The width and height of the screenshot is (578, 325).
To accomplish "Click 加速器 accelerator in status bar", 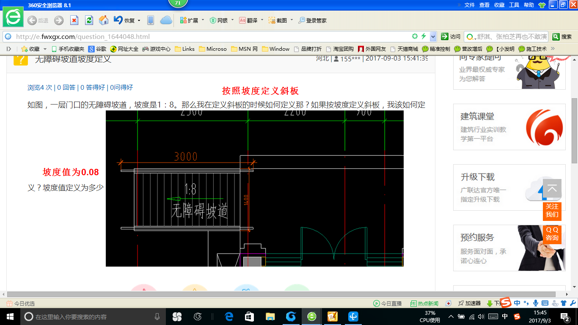I will 469,303.
